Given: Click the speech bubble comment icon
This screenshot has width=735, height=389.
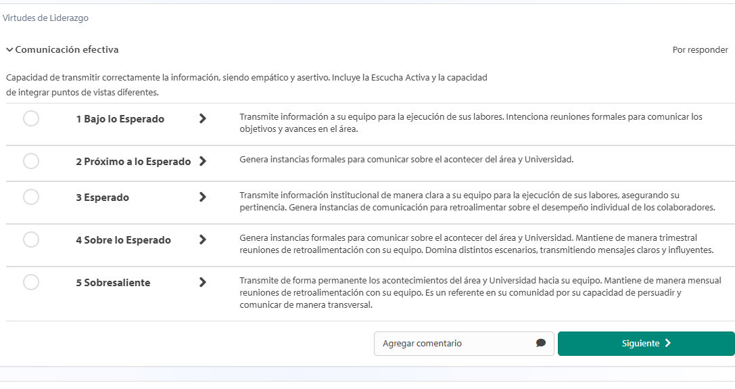Looking at the screenshot, I should (x=540, y=343).
